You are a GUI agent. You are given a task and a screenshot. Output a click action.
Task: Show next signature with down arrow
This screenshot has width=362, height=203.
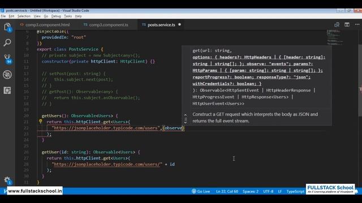[186, 123]
